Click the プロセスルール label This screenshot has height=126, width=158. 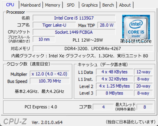click(19, 37)
